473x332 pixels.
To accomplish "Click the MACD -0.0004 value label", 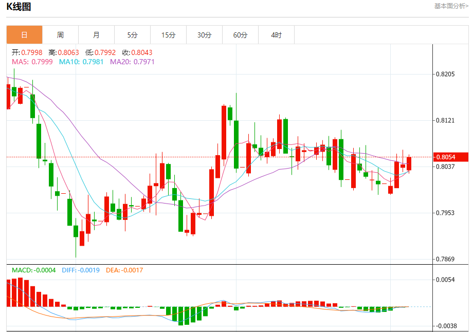I will click(x=34, y=270).
